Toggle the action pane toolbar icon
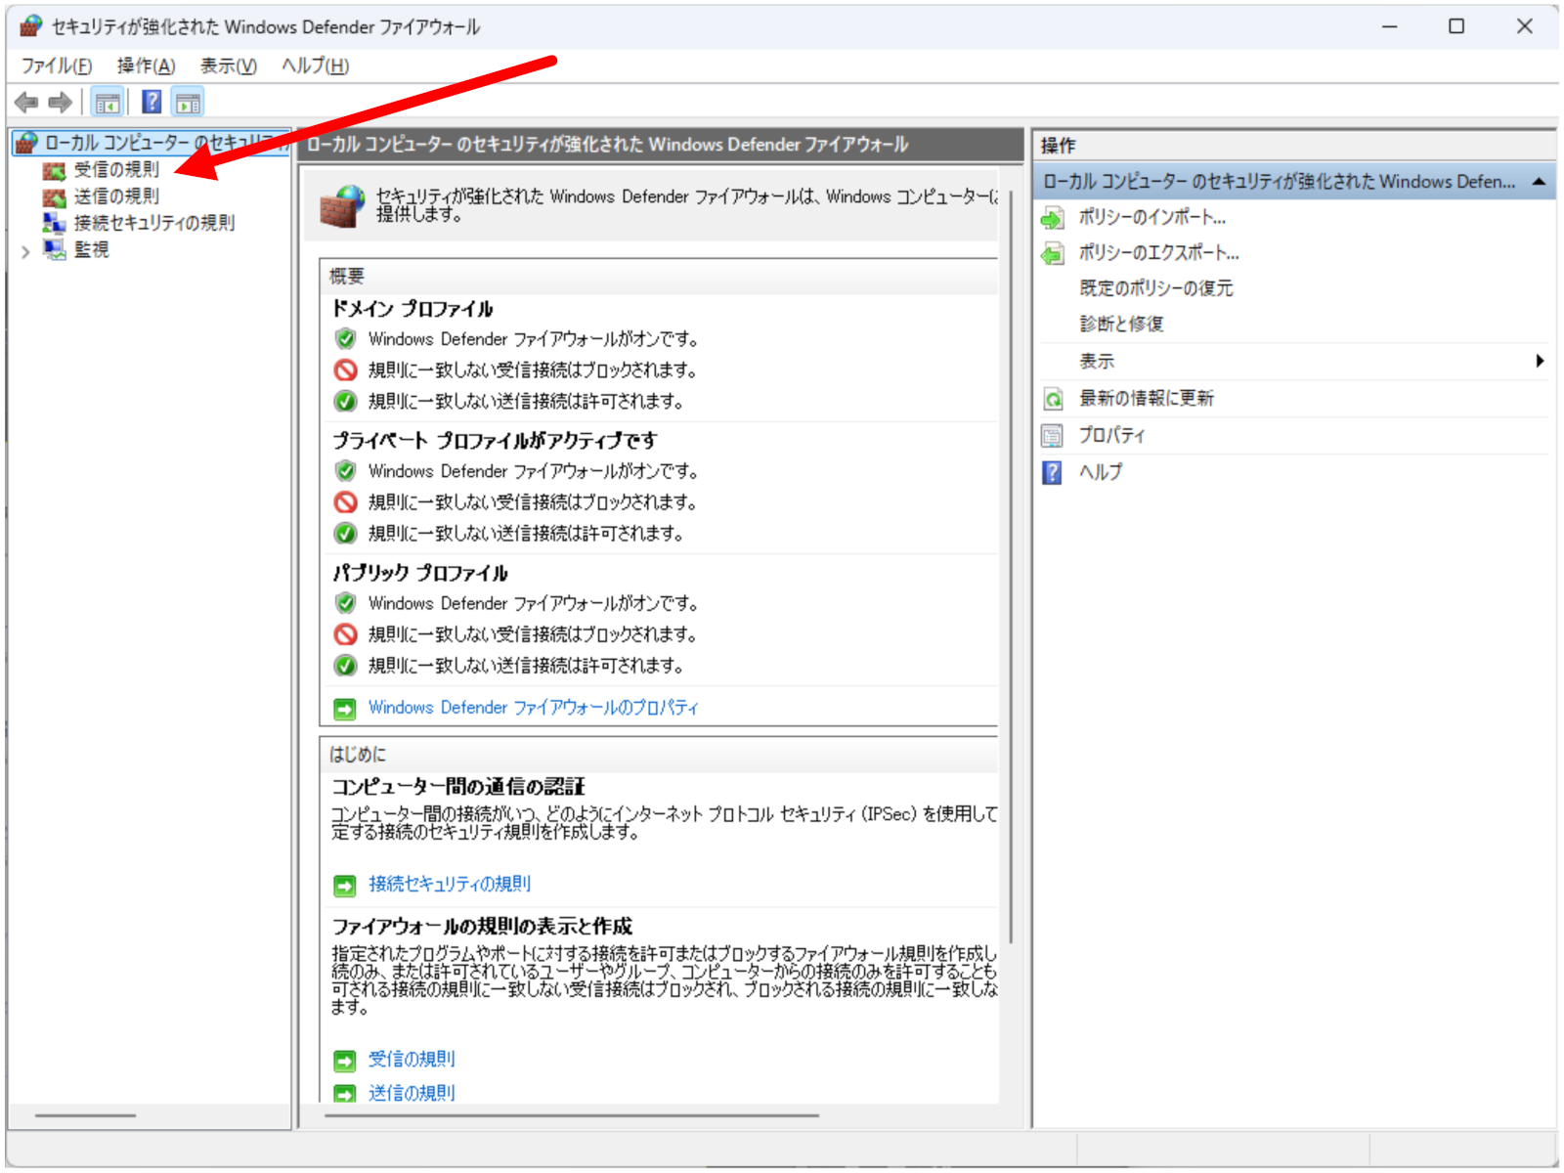Viewport: 1564px width, 1173px height. tap(188, 102)
